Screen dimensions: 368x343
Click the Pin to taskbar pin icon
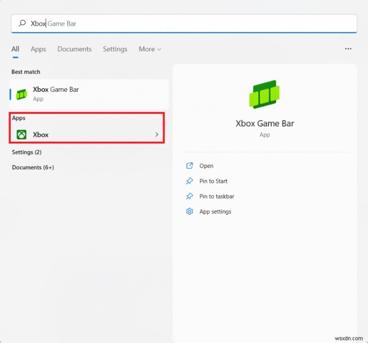click(x=190, y=196)
